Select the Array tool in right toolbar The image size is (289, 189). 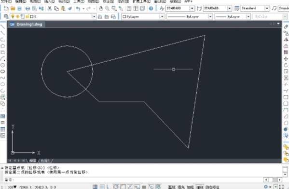pyautogui.click(x=286, y=53)
